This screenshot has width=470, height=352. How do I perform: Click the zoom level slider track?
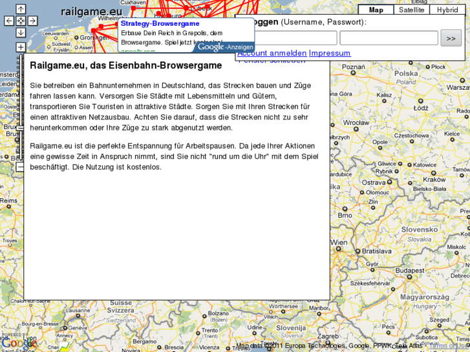click(21, 108)
